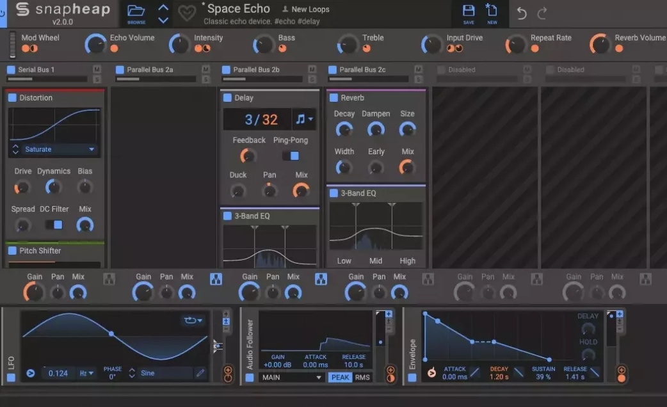Screen dimensions: 667x407
Task: Click the snapheap logo
Action: (x=63, y=10)
